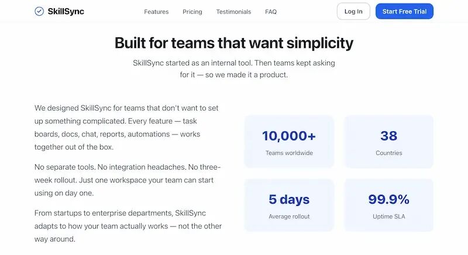Click the SkillSync checkmark logo icon
468x255 pixels.
pyautogui.click(x=39, y=11)
